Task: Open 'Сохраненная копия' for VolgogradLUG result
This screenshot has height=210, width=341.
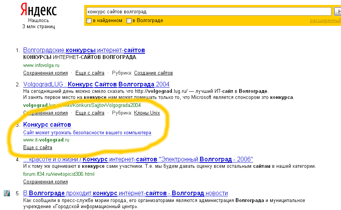Action: (45, 113)
